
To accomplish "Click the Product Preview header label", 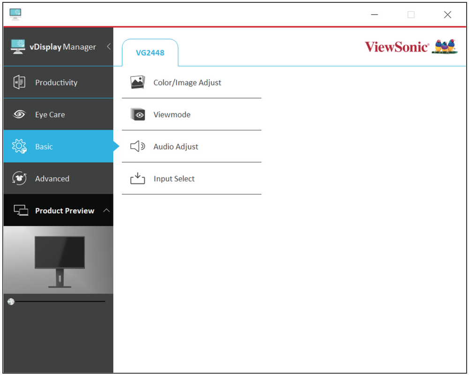I will [x=65, y=211].
